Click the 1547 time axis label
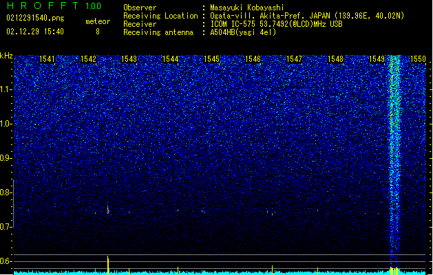Viewport: 433px width, 275px height. pos(295,58)
